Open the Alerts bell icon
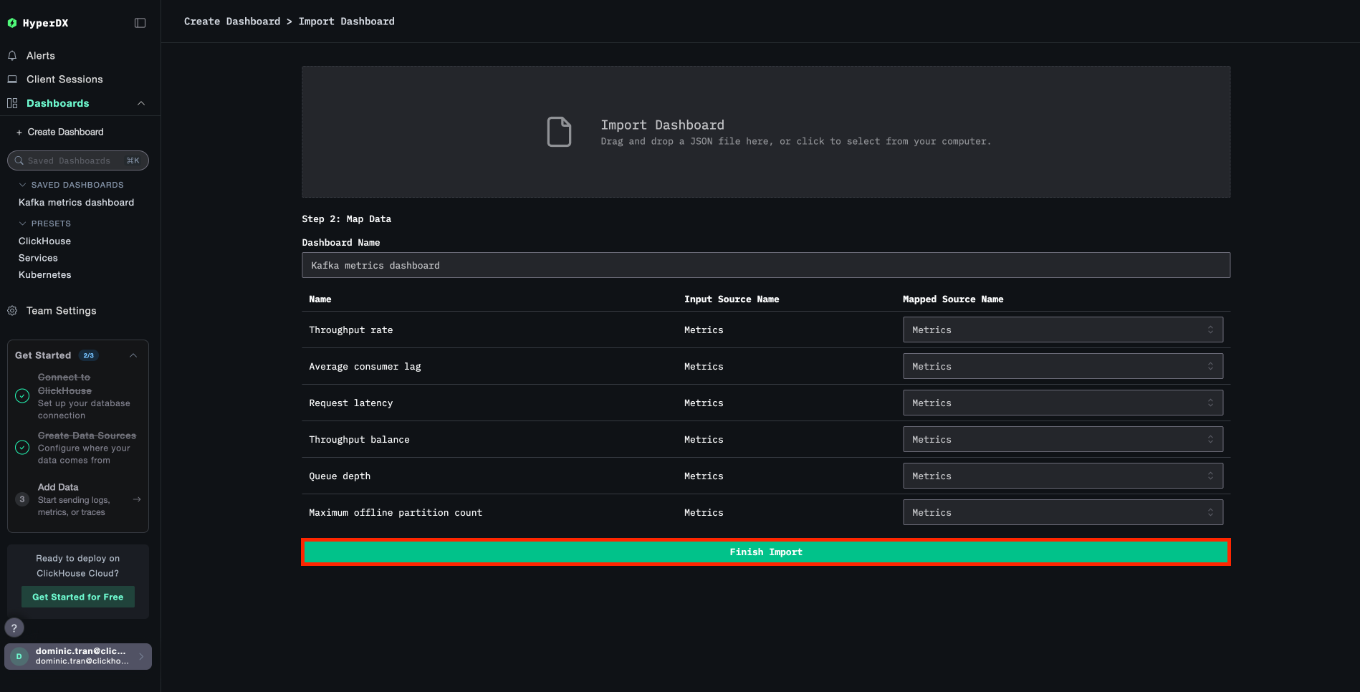 [x=13, y=55]
